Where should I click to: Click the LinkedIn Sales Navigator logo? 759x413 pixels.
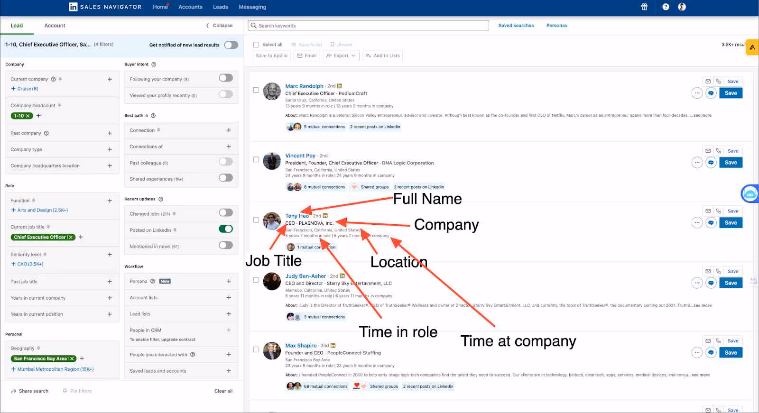(x=105, y=7)
